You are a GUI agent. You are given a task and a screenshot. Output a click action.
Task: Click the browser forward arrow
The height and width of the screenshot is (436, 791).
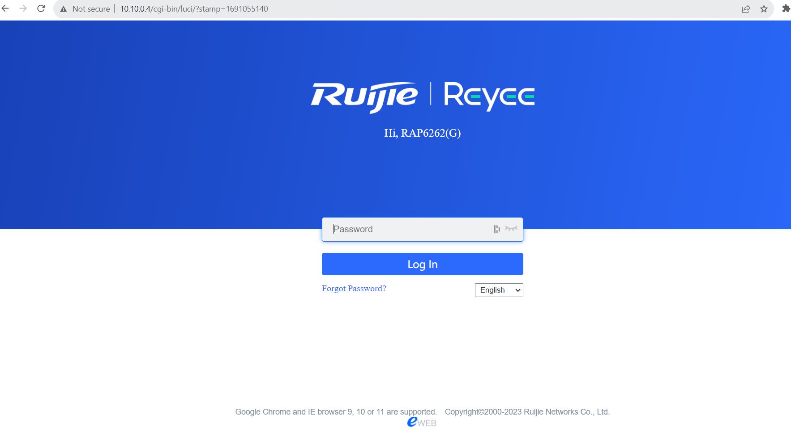pyautogui.click(x=23, y=8)
